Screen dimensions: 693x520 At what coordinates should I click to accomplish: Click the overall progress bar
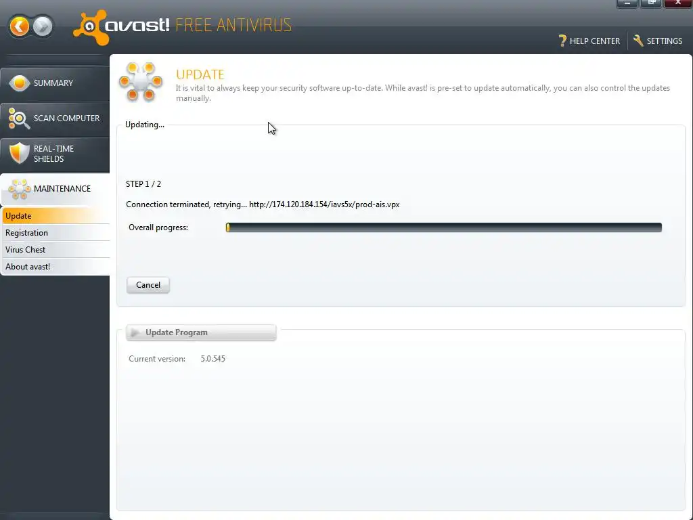click(444, 227)
